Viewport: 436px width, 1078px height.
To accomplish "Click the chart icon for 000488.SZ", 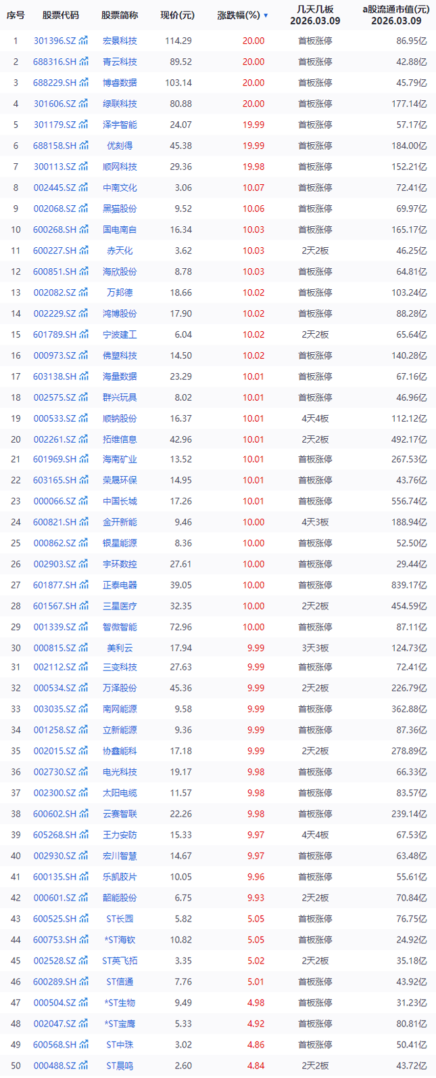I will point(84,1066).
